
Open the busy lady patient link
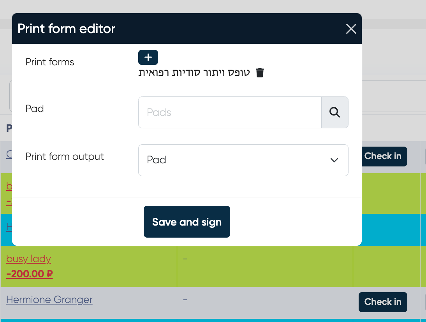coord(29,259)
